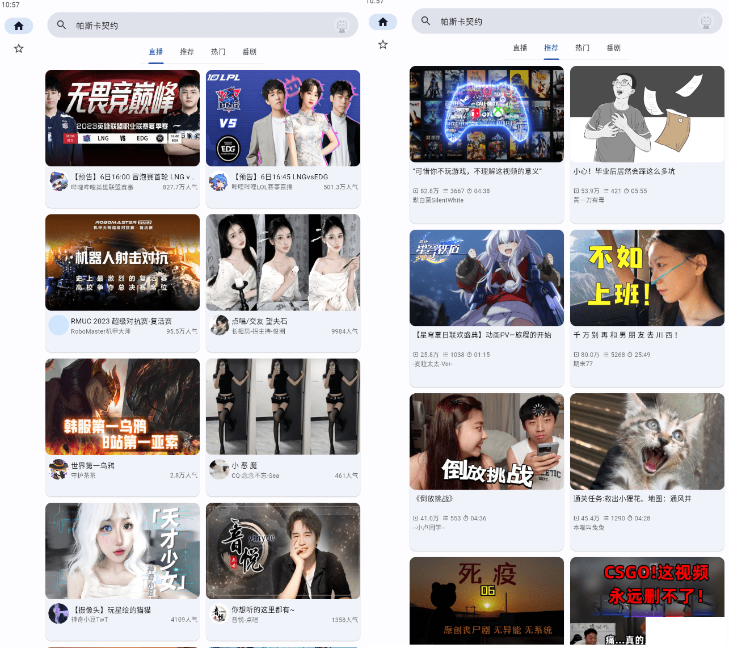Viewport: 729px width, 648px height.
Task: Click the search magnifier icon in left window
Action: point(62,25)
